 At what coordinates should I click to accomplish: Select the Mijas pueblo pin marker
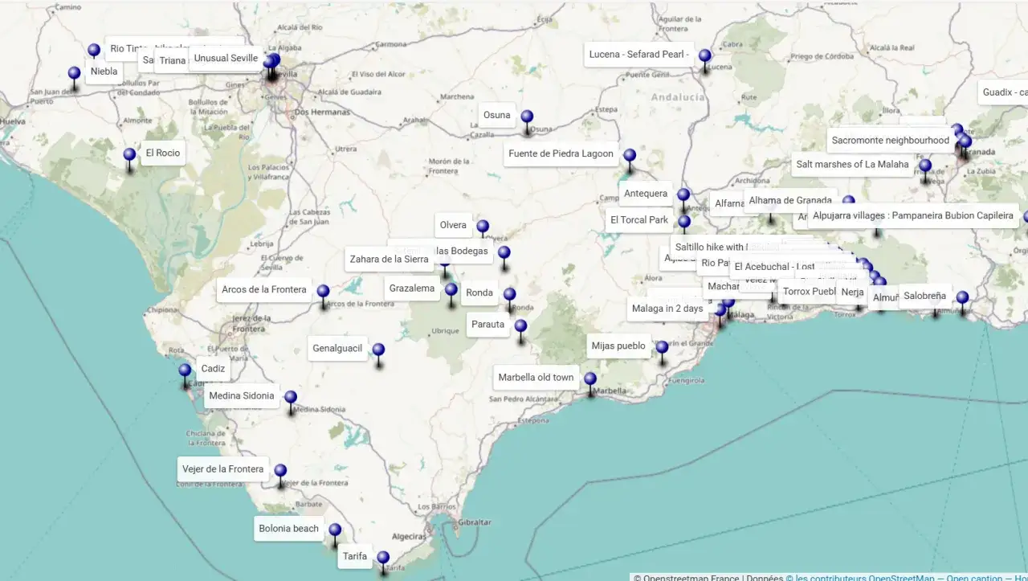pyautogui.click(x=662, y=349)
